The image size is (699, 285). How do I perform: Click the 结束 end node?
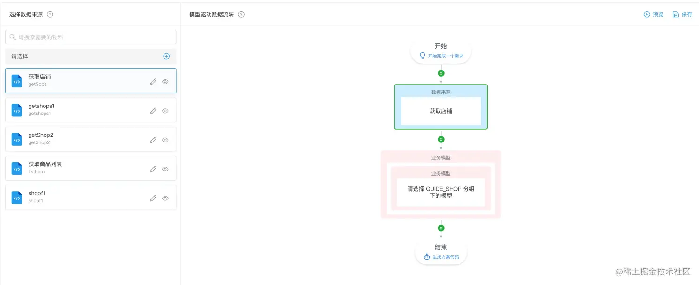(441, 252)
